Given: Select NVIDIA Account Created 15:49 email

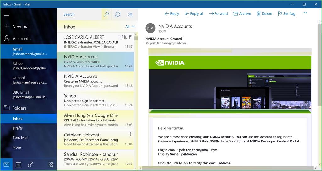Looking at the screenshot, I should click(x=96, y=61).
